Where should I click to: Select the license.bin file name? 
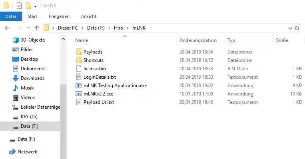[x=95, y=69]
